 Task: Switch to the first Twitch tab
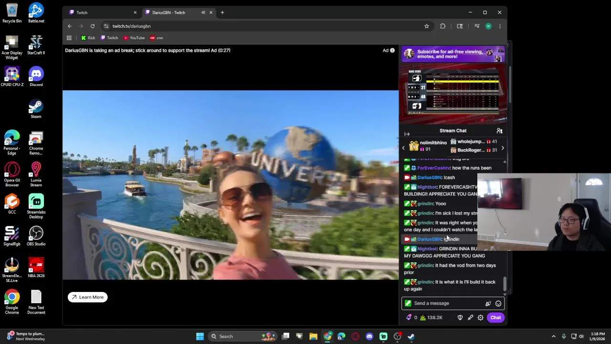click(x=102, y=12)
